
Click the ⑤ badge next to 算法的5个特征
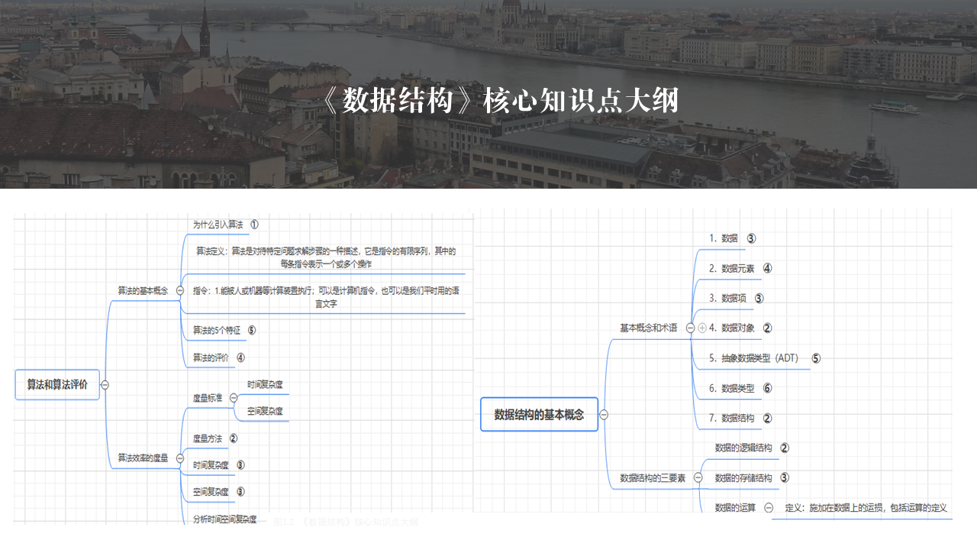[x=252, y=331]
